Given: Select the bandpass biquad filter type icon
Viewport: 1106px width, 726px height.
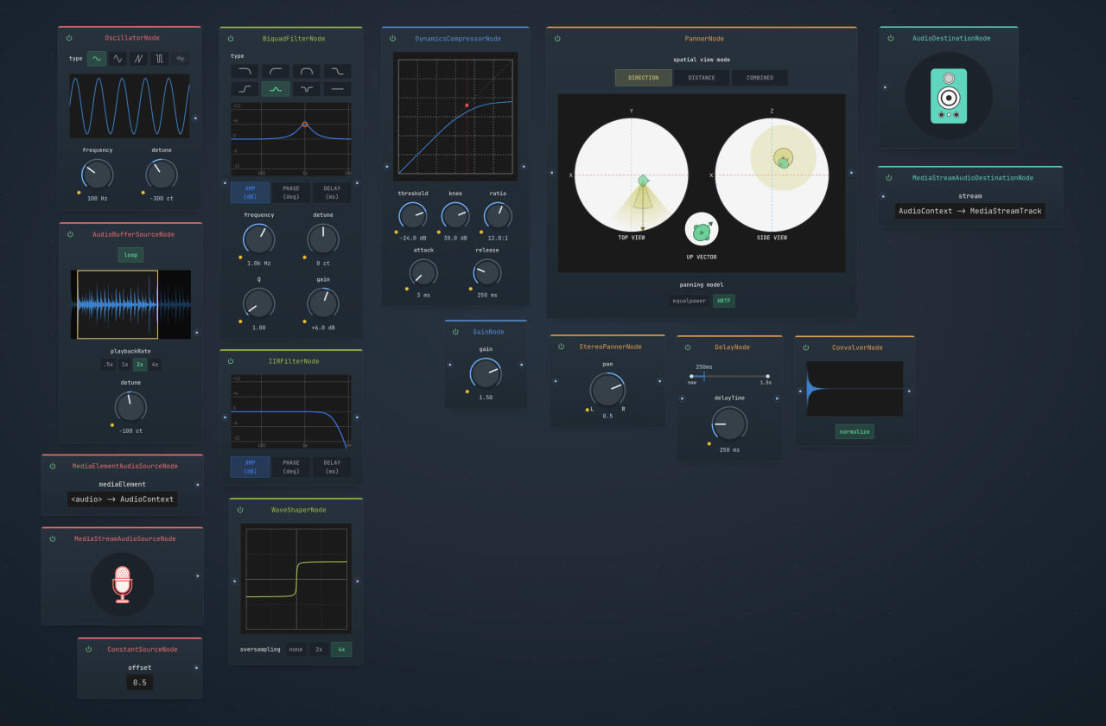Looking at the screenshot, I should (307, 71).
